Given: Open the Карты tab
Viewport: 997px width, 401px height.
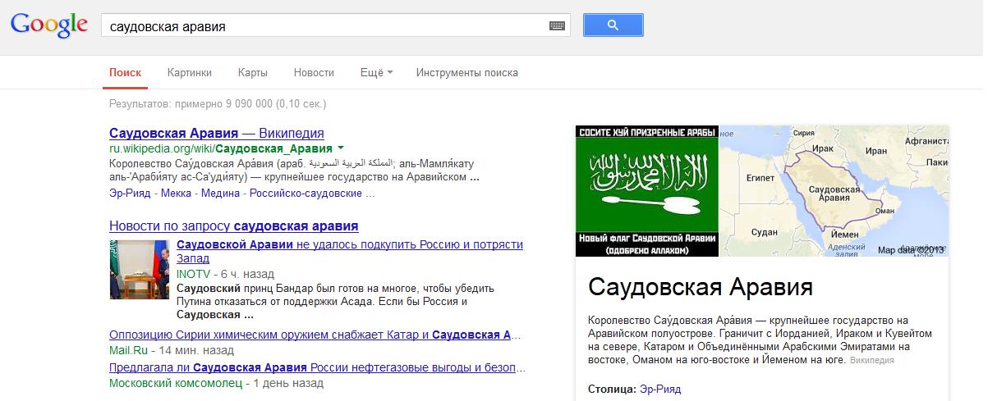Looking at the screenshot, I should pyautogui.click(x=253, y=72).
